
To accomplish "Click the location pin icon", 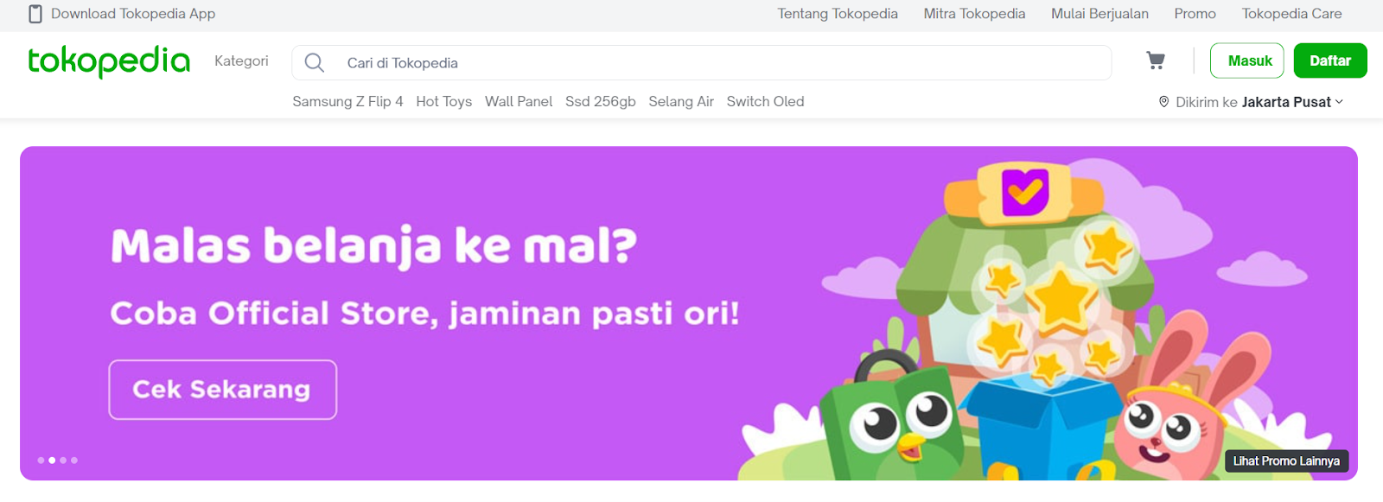I will click(1163, 101).
